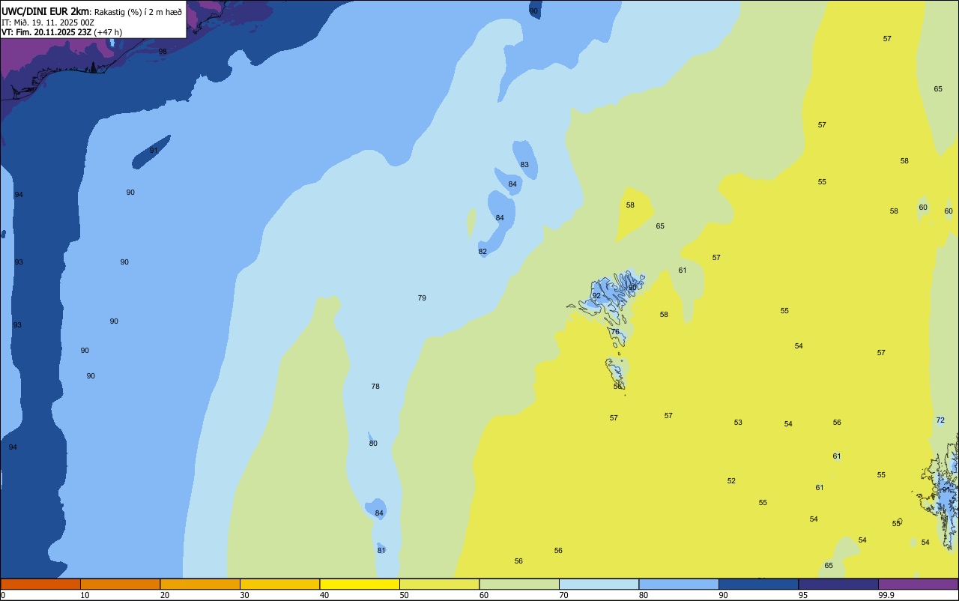Screen dimensions: 959x601
Task: Choose the 80–90 medium blue legend swatch
Action: 679,584
